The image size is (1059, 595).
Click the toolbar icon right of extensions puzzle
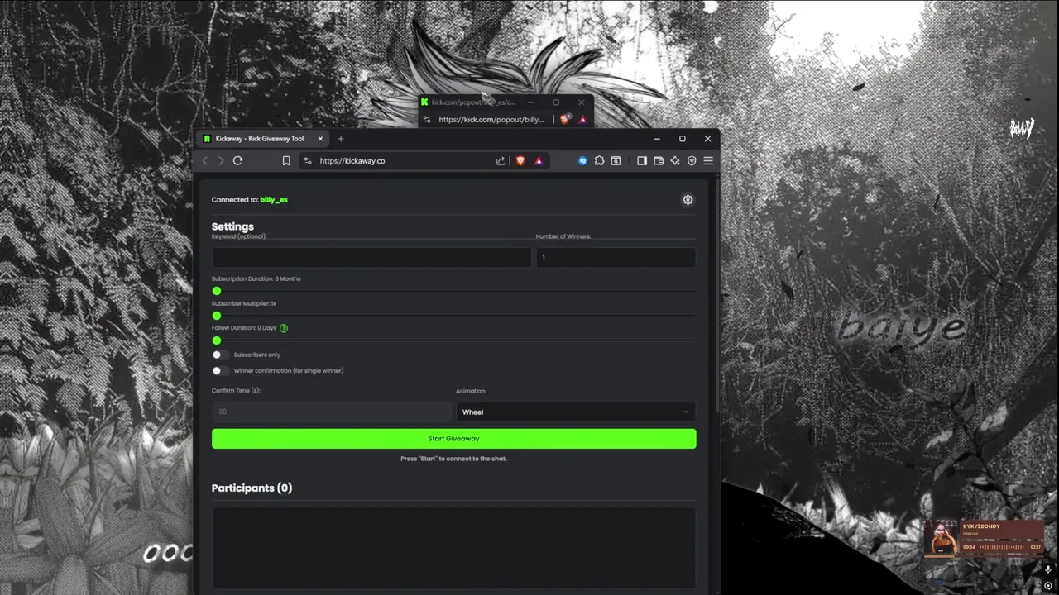616,161
